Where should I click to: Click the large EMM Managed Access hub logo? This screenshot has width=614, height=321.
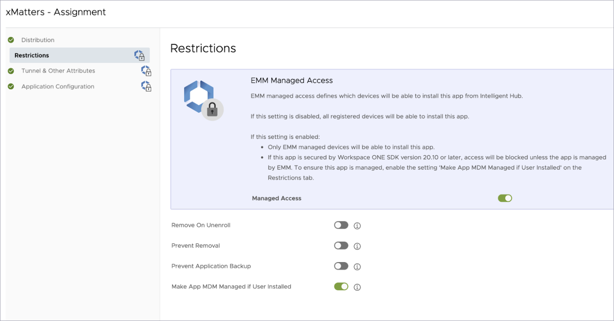pyautogui.click(x=203, y=100)
